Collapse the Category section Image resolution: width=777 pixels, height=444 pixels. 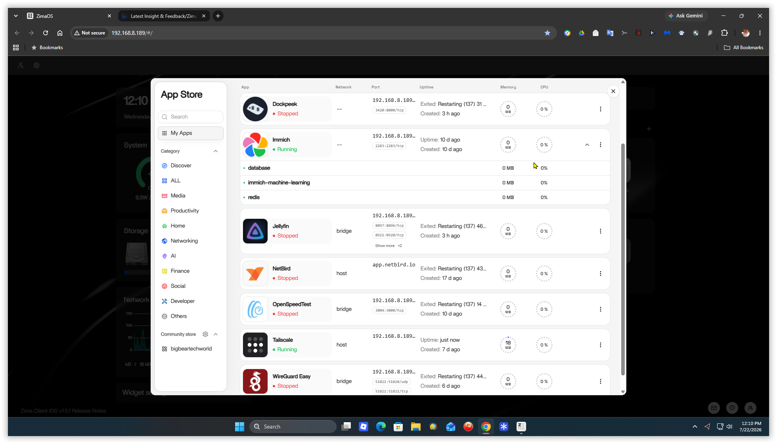click(216, 151)
